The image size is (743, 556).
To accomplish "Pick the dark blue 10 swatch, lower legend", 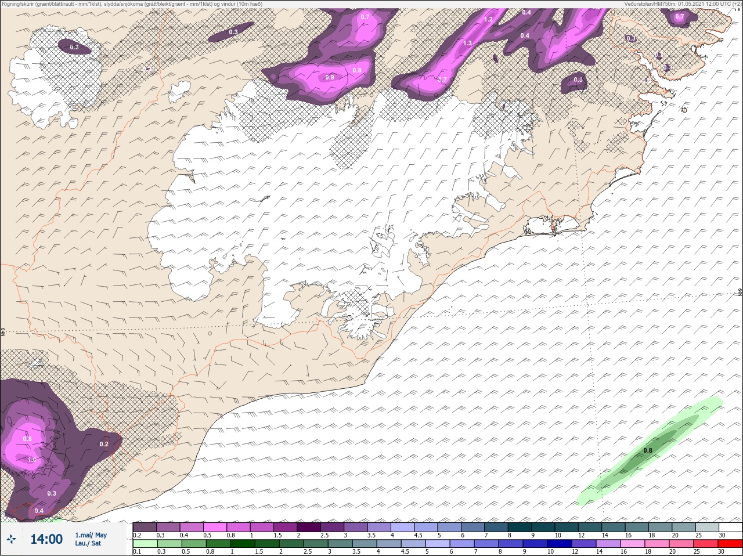I will point(561,544).
